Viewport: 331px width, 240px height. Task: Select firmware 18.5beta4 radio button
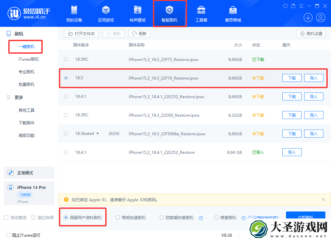[x=66, y=134]
